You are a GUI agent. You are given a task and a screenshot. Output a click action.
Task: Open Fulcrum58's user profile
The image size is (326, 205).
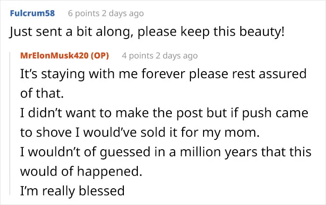(33, 13)
